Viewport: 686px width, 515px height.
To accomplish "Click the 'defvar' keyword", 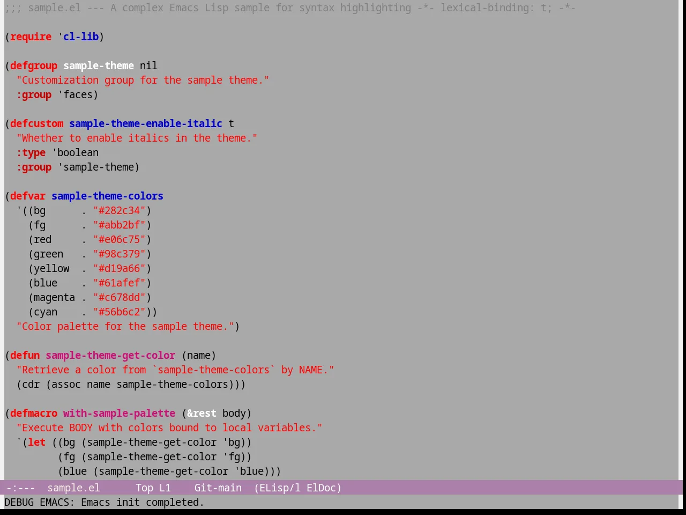I will point(28,196).
